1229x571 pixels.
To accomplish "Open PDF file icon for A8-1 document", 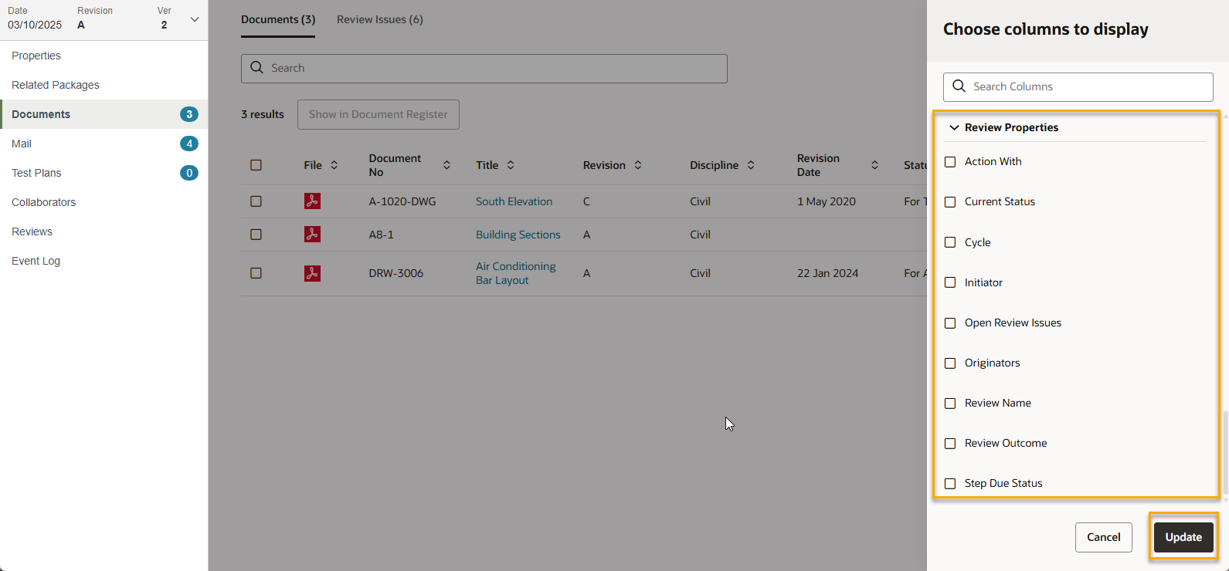I will tap(312, 235).
